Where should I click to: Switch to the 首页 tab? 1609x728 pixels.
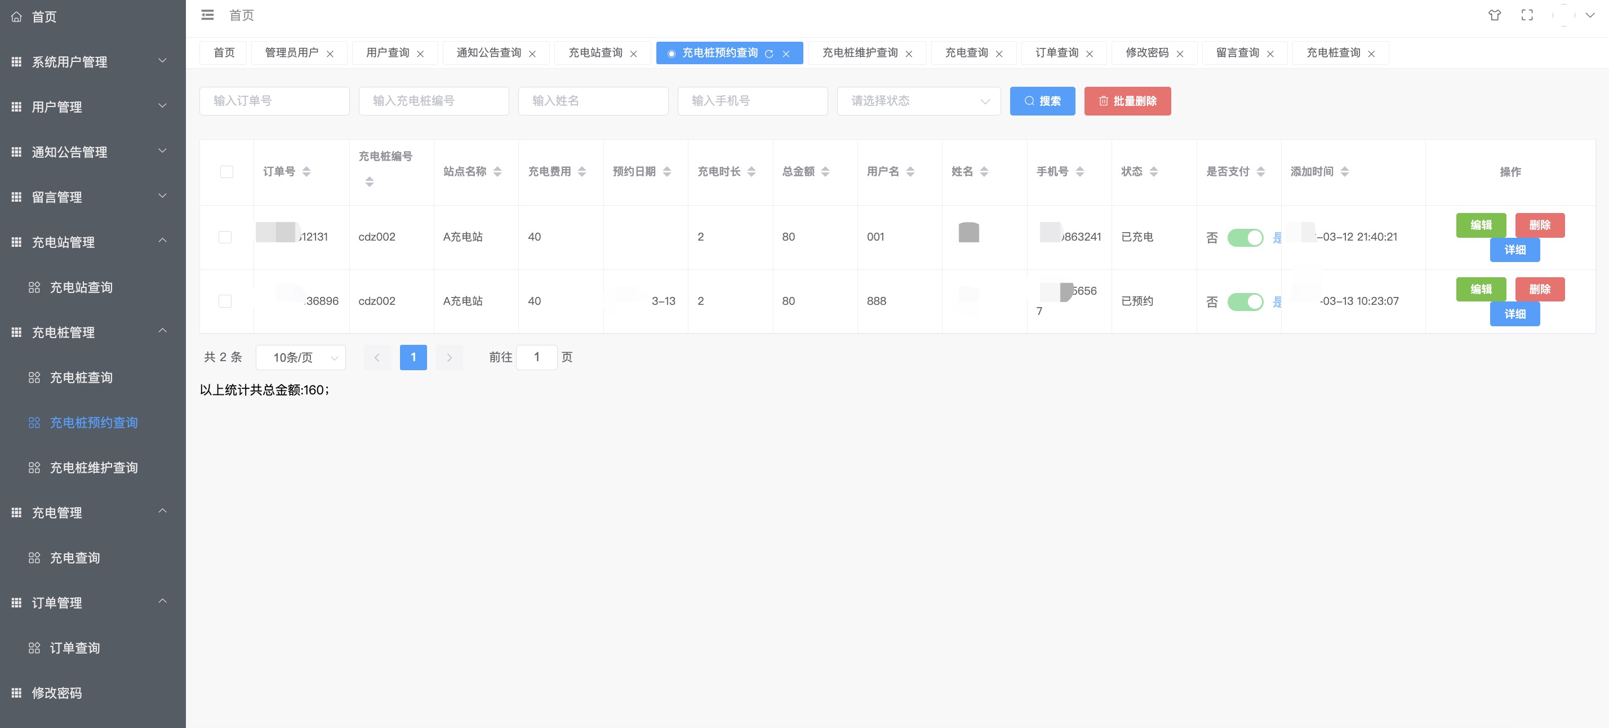(x=224, y=53)
